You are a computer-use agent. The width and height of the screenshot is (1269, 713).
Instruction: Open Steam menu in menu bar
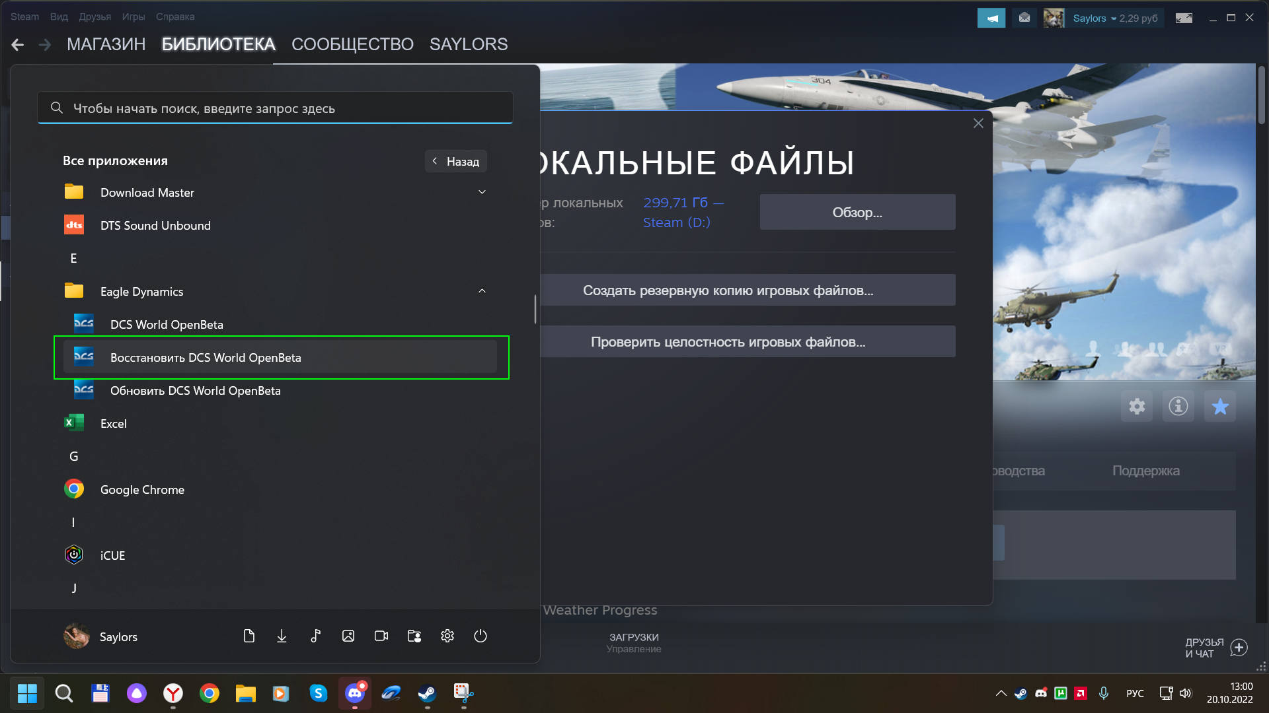pyautogui.click(x=24, y=17)
